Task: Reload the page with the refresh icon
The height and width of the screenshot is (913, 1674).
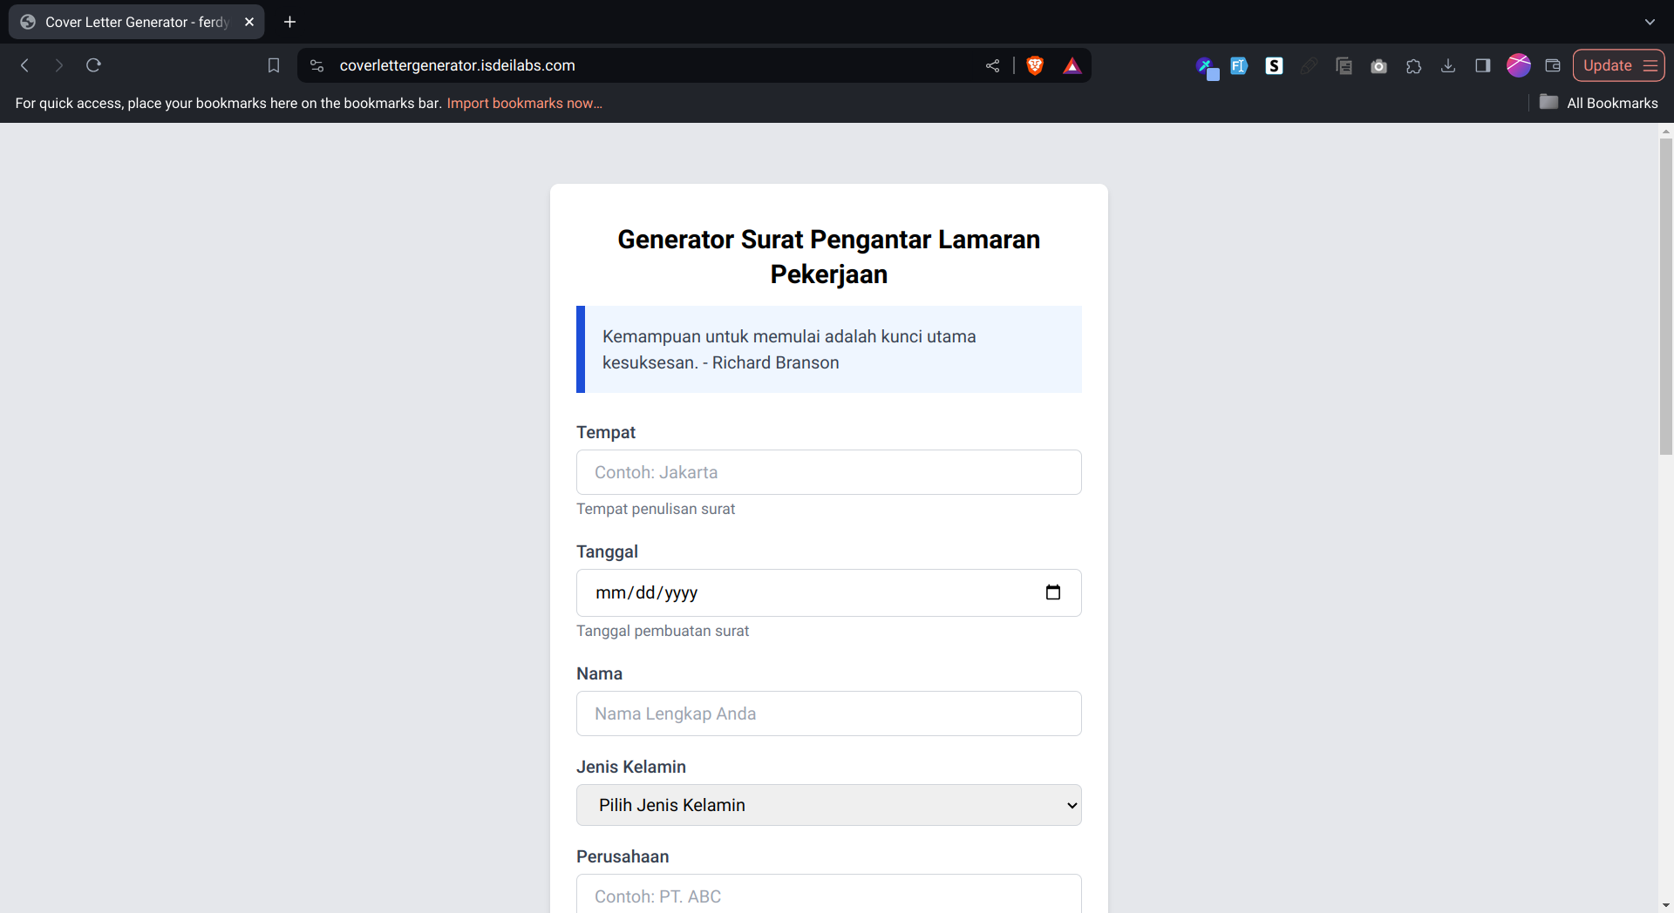Action: [x=94, y=65]
